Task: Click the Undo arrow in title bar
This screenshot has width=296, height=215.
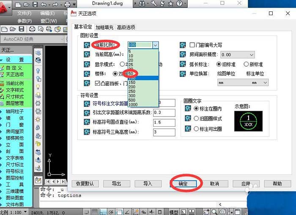Action: click(44, 5)
